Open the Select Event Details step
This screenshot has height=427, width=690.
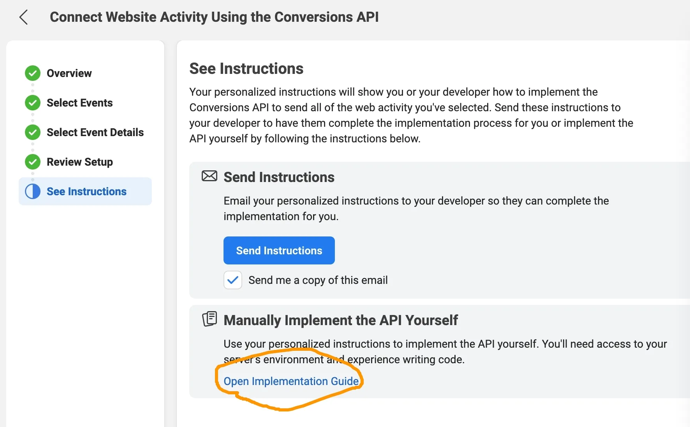pyautogui.click(x=95, y=132)
